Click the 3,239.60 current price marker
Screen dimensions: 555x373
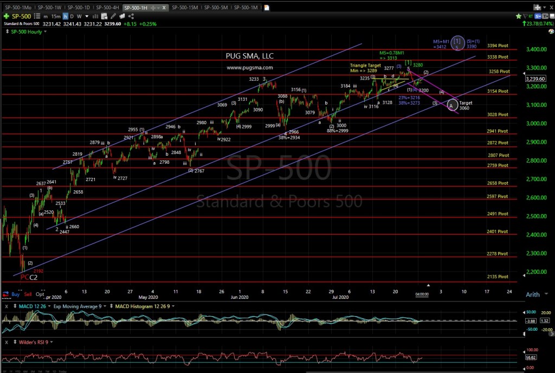point(535,79)
